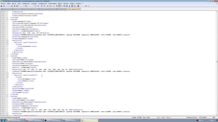Screen dimensions: 218x122
Task: Start macro recording with record icon
Action: point(78,6)
